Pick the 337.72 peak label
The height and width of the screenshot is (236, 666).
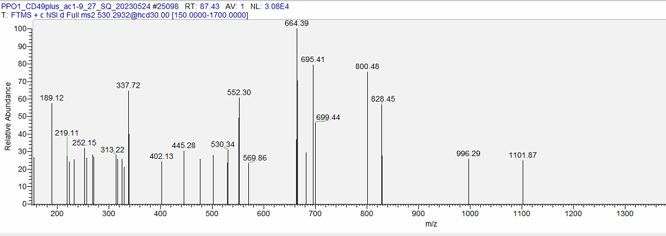(x=128, y=85)
